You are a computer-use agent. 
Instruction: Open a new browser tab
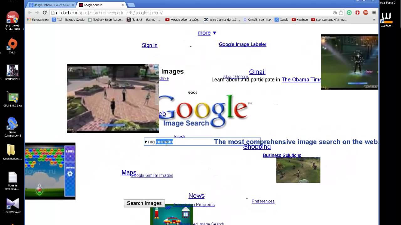click(x=131, y=5)
